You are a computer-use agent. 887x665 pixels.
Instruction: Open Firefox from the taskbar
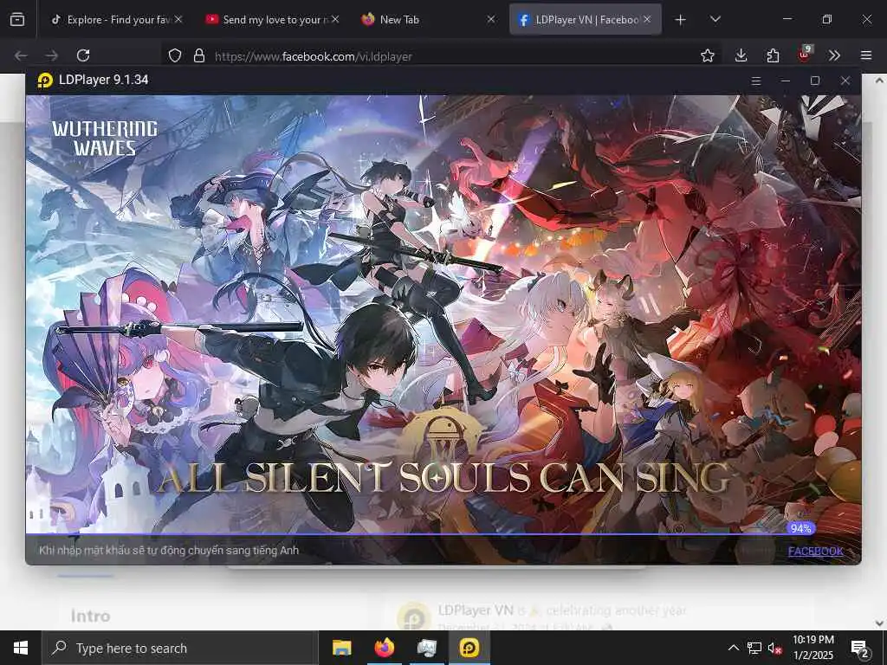point(384,648)
